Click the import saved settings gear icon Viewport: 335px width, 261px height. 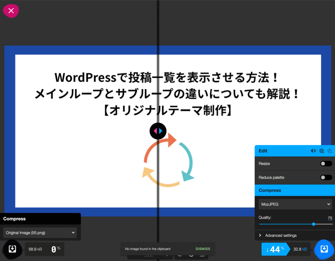pos(329,151)
